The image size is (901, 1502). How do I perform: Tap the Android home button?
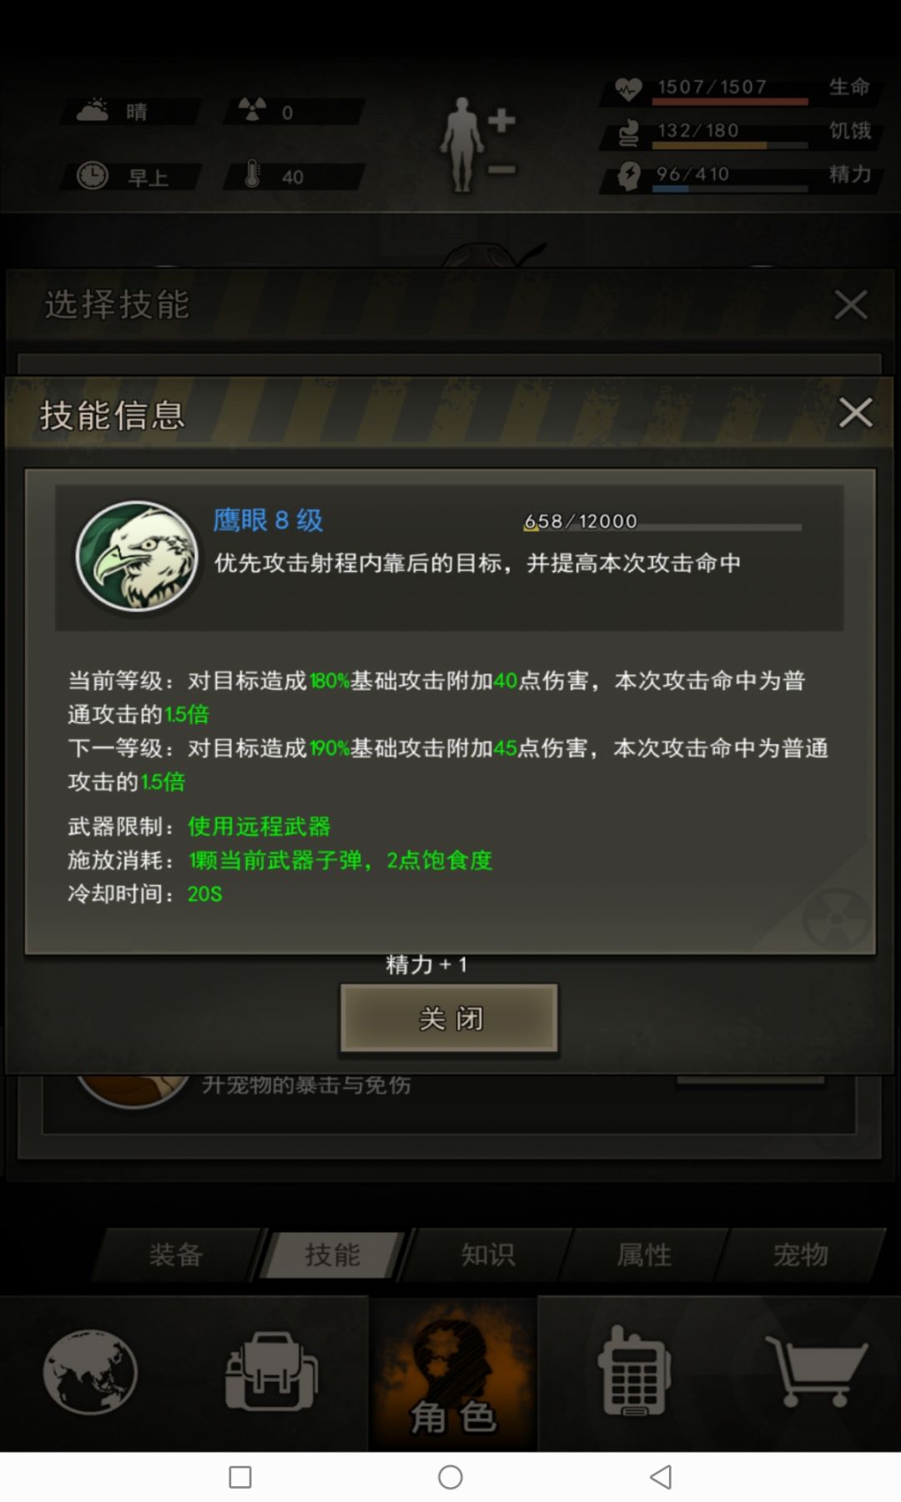[450, 1477]
